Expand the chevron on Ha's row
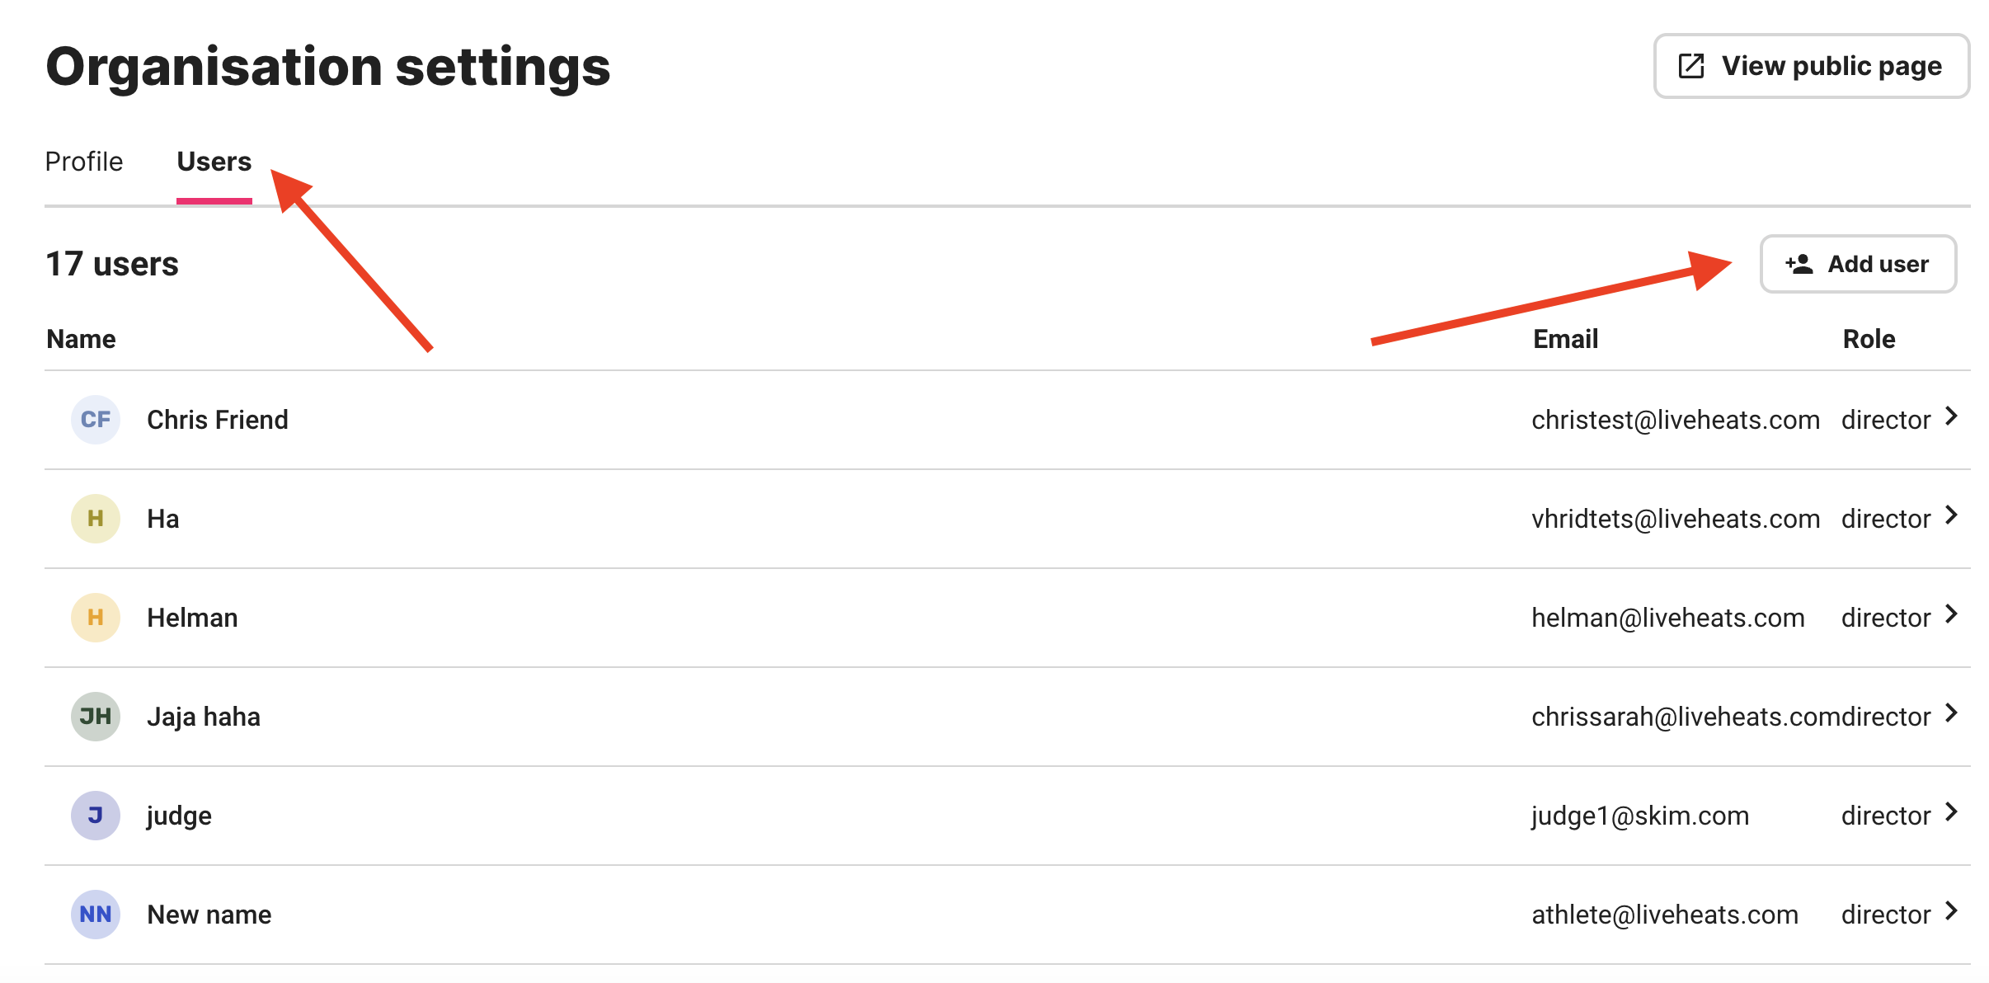 1951,515
